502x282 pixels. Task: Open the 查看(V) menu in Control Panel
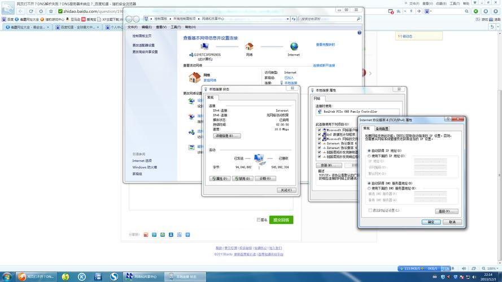[161, 27]
